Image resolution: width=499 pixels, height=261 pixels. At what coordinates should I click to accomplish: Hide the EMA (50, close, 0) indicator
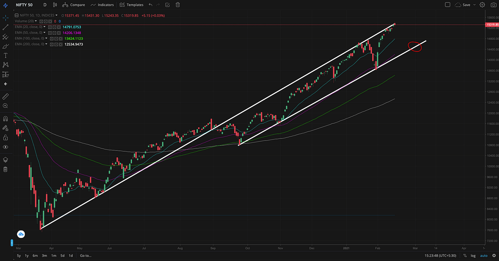tap(50, 33)
